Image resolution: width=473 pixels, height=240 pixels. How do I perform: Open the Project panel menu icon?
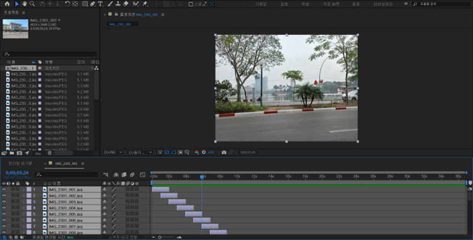click(x=23, y=13)
